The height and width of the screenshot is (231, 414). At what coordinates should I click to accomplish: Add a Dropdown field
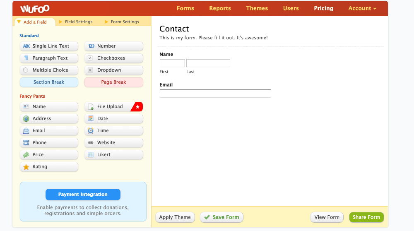point(113,70)
